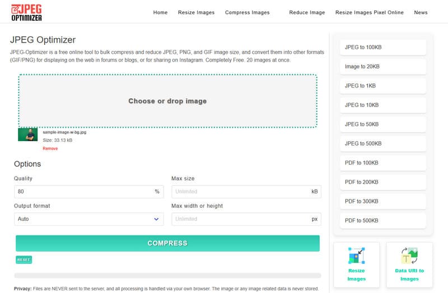Remove the uploaded sample image
The height and width of the screenshot is (293, 448).
click(x=50, y=148)
